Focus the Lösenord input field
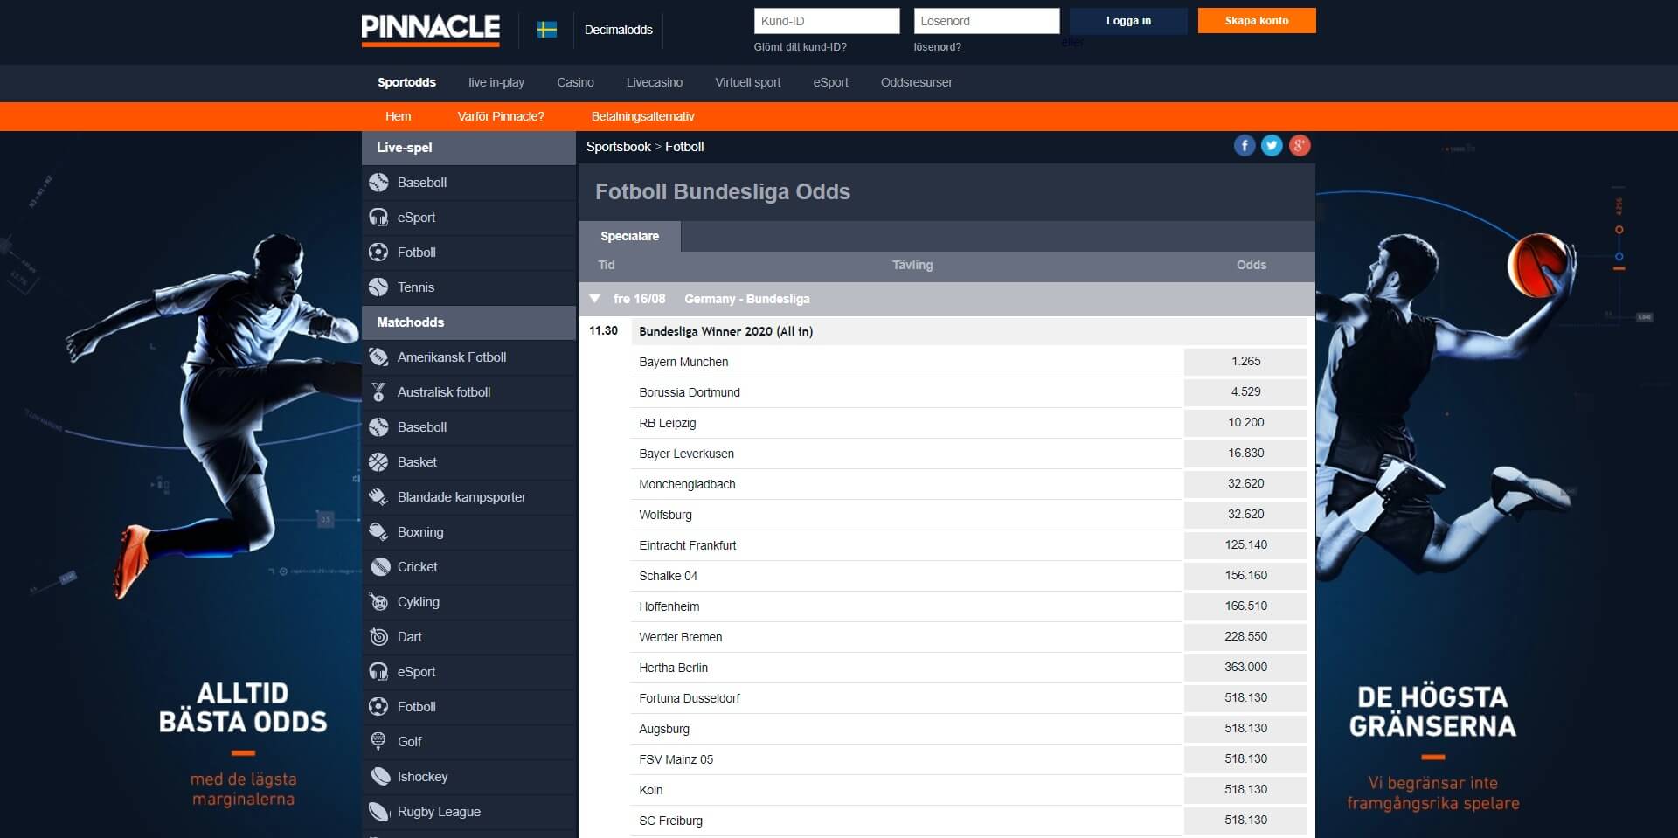This screenshot has width=1678, height=838. coord(987,21)
